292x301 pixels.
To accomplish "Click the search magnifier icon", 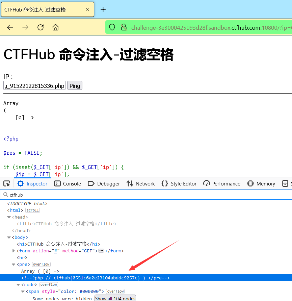I will click(x=6, y=195).
